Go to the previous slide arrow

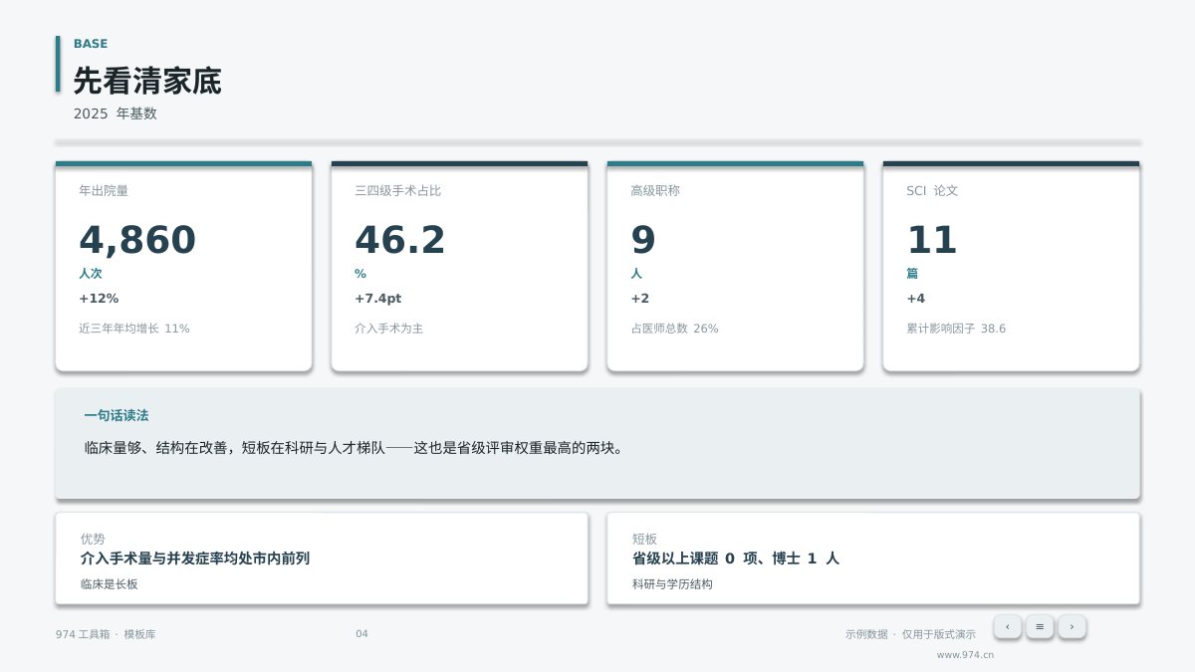(x=1007, y=626)
